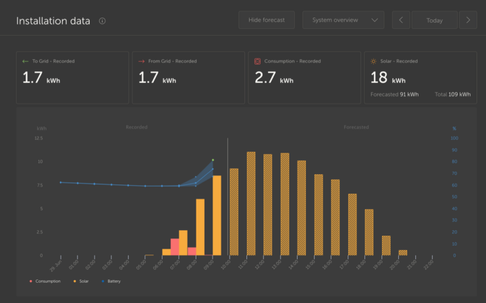This screenshot has width=486, height=303.
Task: Click the forecast solar bar at 11:00
Action: click(x=251, y=203)
